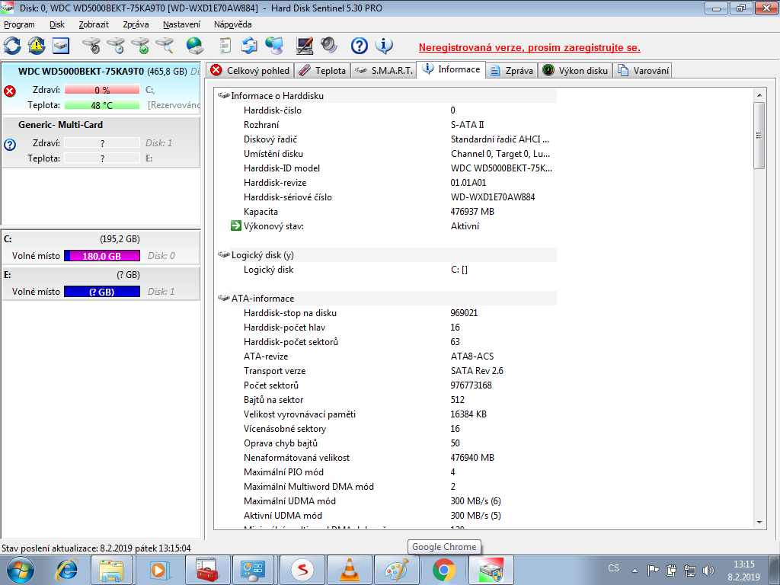Select the WDC WD5000BEKT-75KA9T0 disk entry
Image resolution: width=780 pixels, height=585 pixels.
101,88
